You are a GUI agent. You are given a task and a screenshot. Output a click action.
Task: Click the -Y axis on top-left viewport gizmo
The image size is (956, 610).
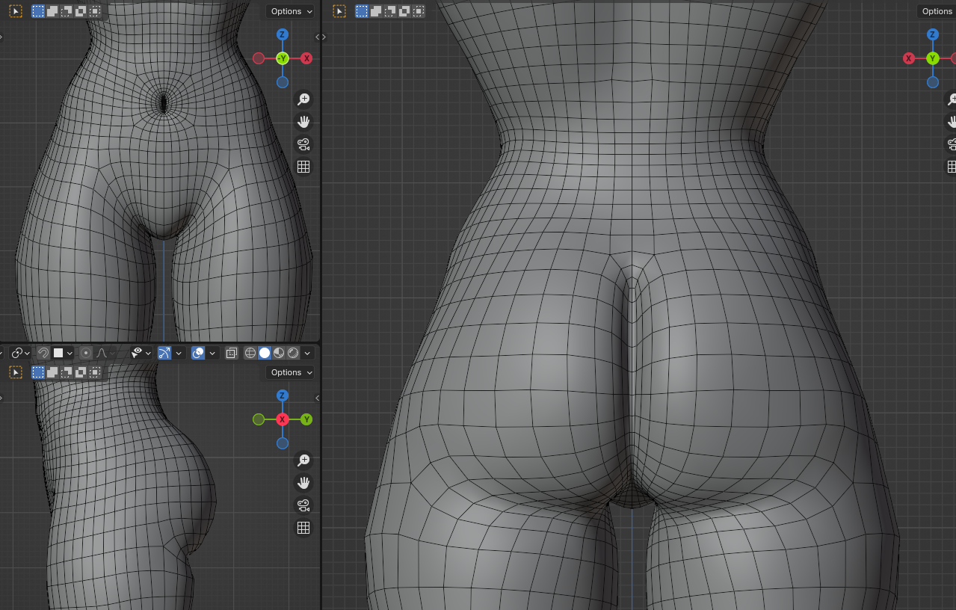pyautogui.click(x=283, y=58)
